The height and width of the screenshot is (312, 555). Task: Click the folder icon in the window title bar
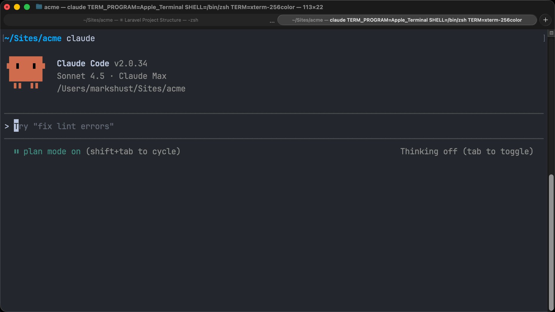(38, 7)
